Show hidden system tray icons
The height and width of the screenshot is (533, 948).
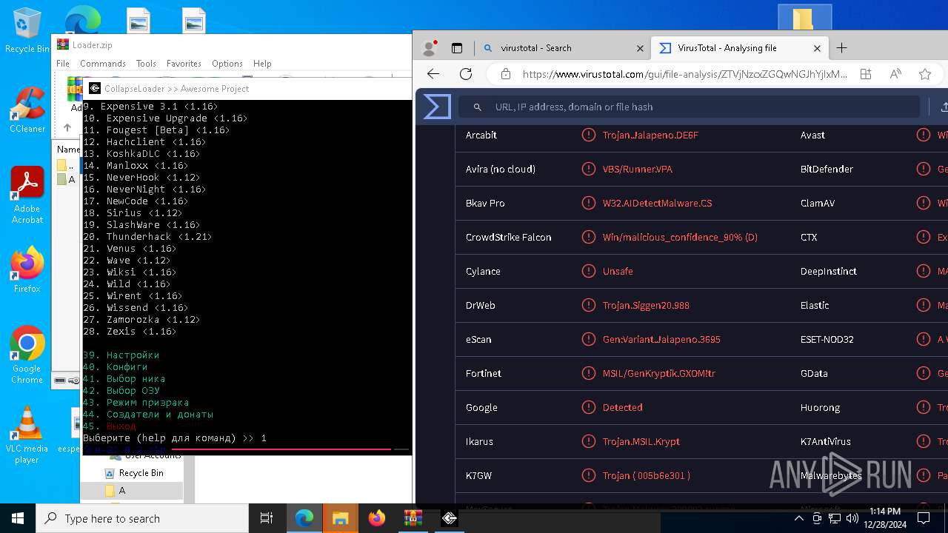tap(799, 518)
